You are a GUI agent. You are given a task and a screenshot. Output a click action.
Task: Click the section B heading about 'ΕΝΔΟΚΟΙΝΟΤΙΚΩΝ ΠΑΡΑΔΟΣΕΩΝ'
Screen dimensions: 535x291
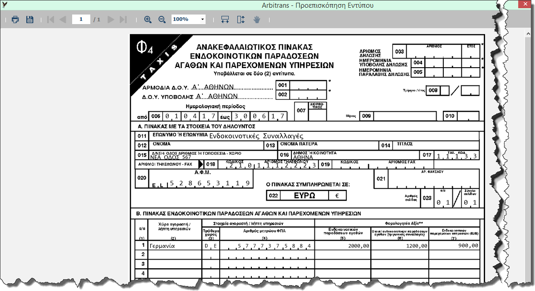pyautogui.click(x=249, y=213)
